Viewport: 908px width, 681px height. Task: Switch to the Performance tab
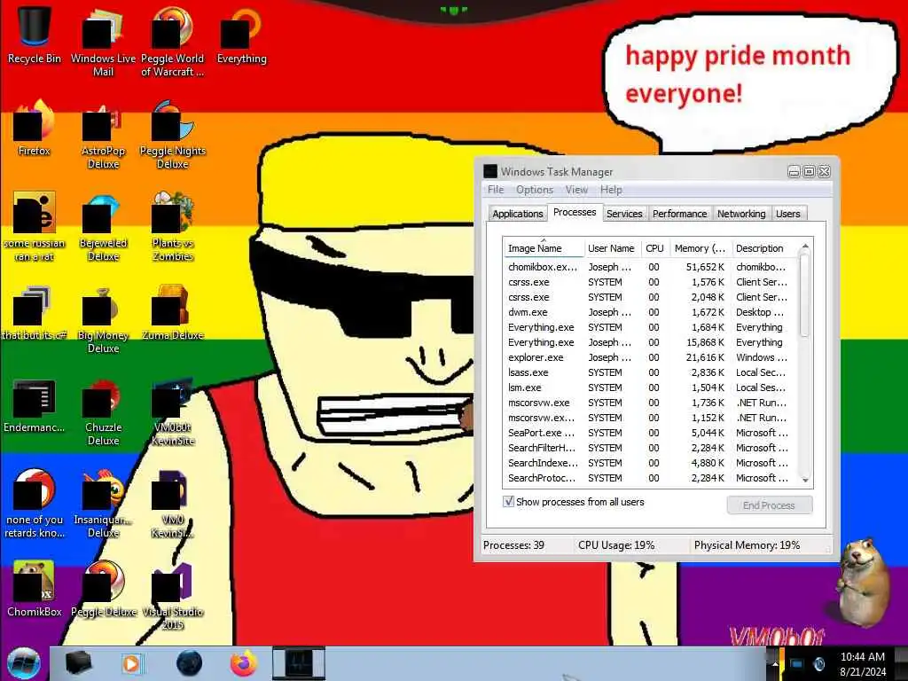680,214
